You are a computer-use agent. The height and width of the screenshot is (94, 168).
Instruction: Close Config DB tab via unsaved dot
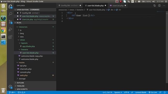pyautogui.click(x=80, y=5)
